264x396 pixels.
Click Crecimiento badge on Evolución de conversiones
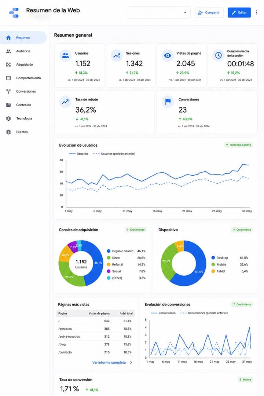click(242, 304)
